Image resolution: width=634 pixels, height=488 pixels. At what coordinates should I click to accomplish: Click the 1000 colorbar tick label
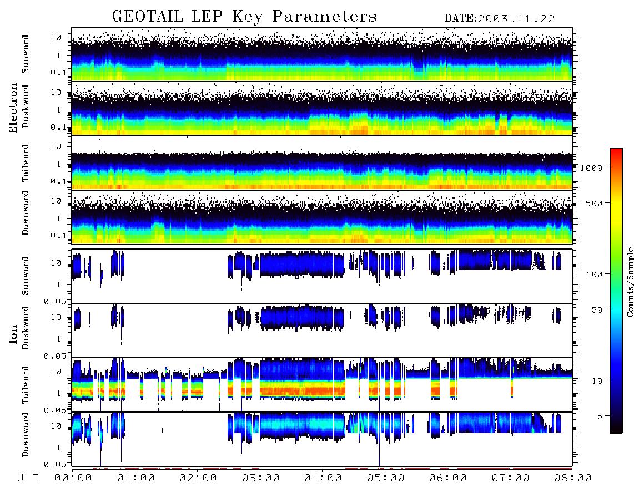(x=591, y=168)
